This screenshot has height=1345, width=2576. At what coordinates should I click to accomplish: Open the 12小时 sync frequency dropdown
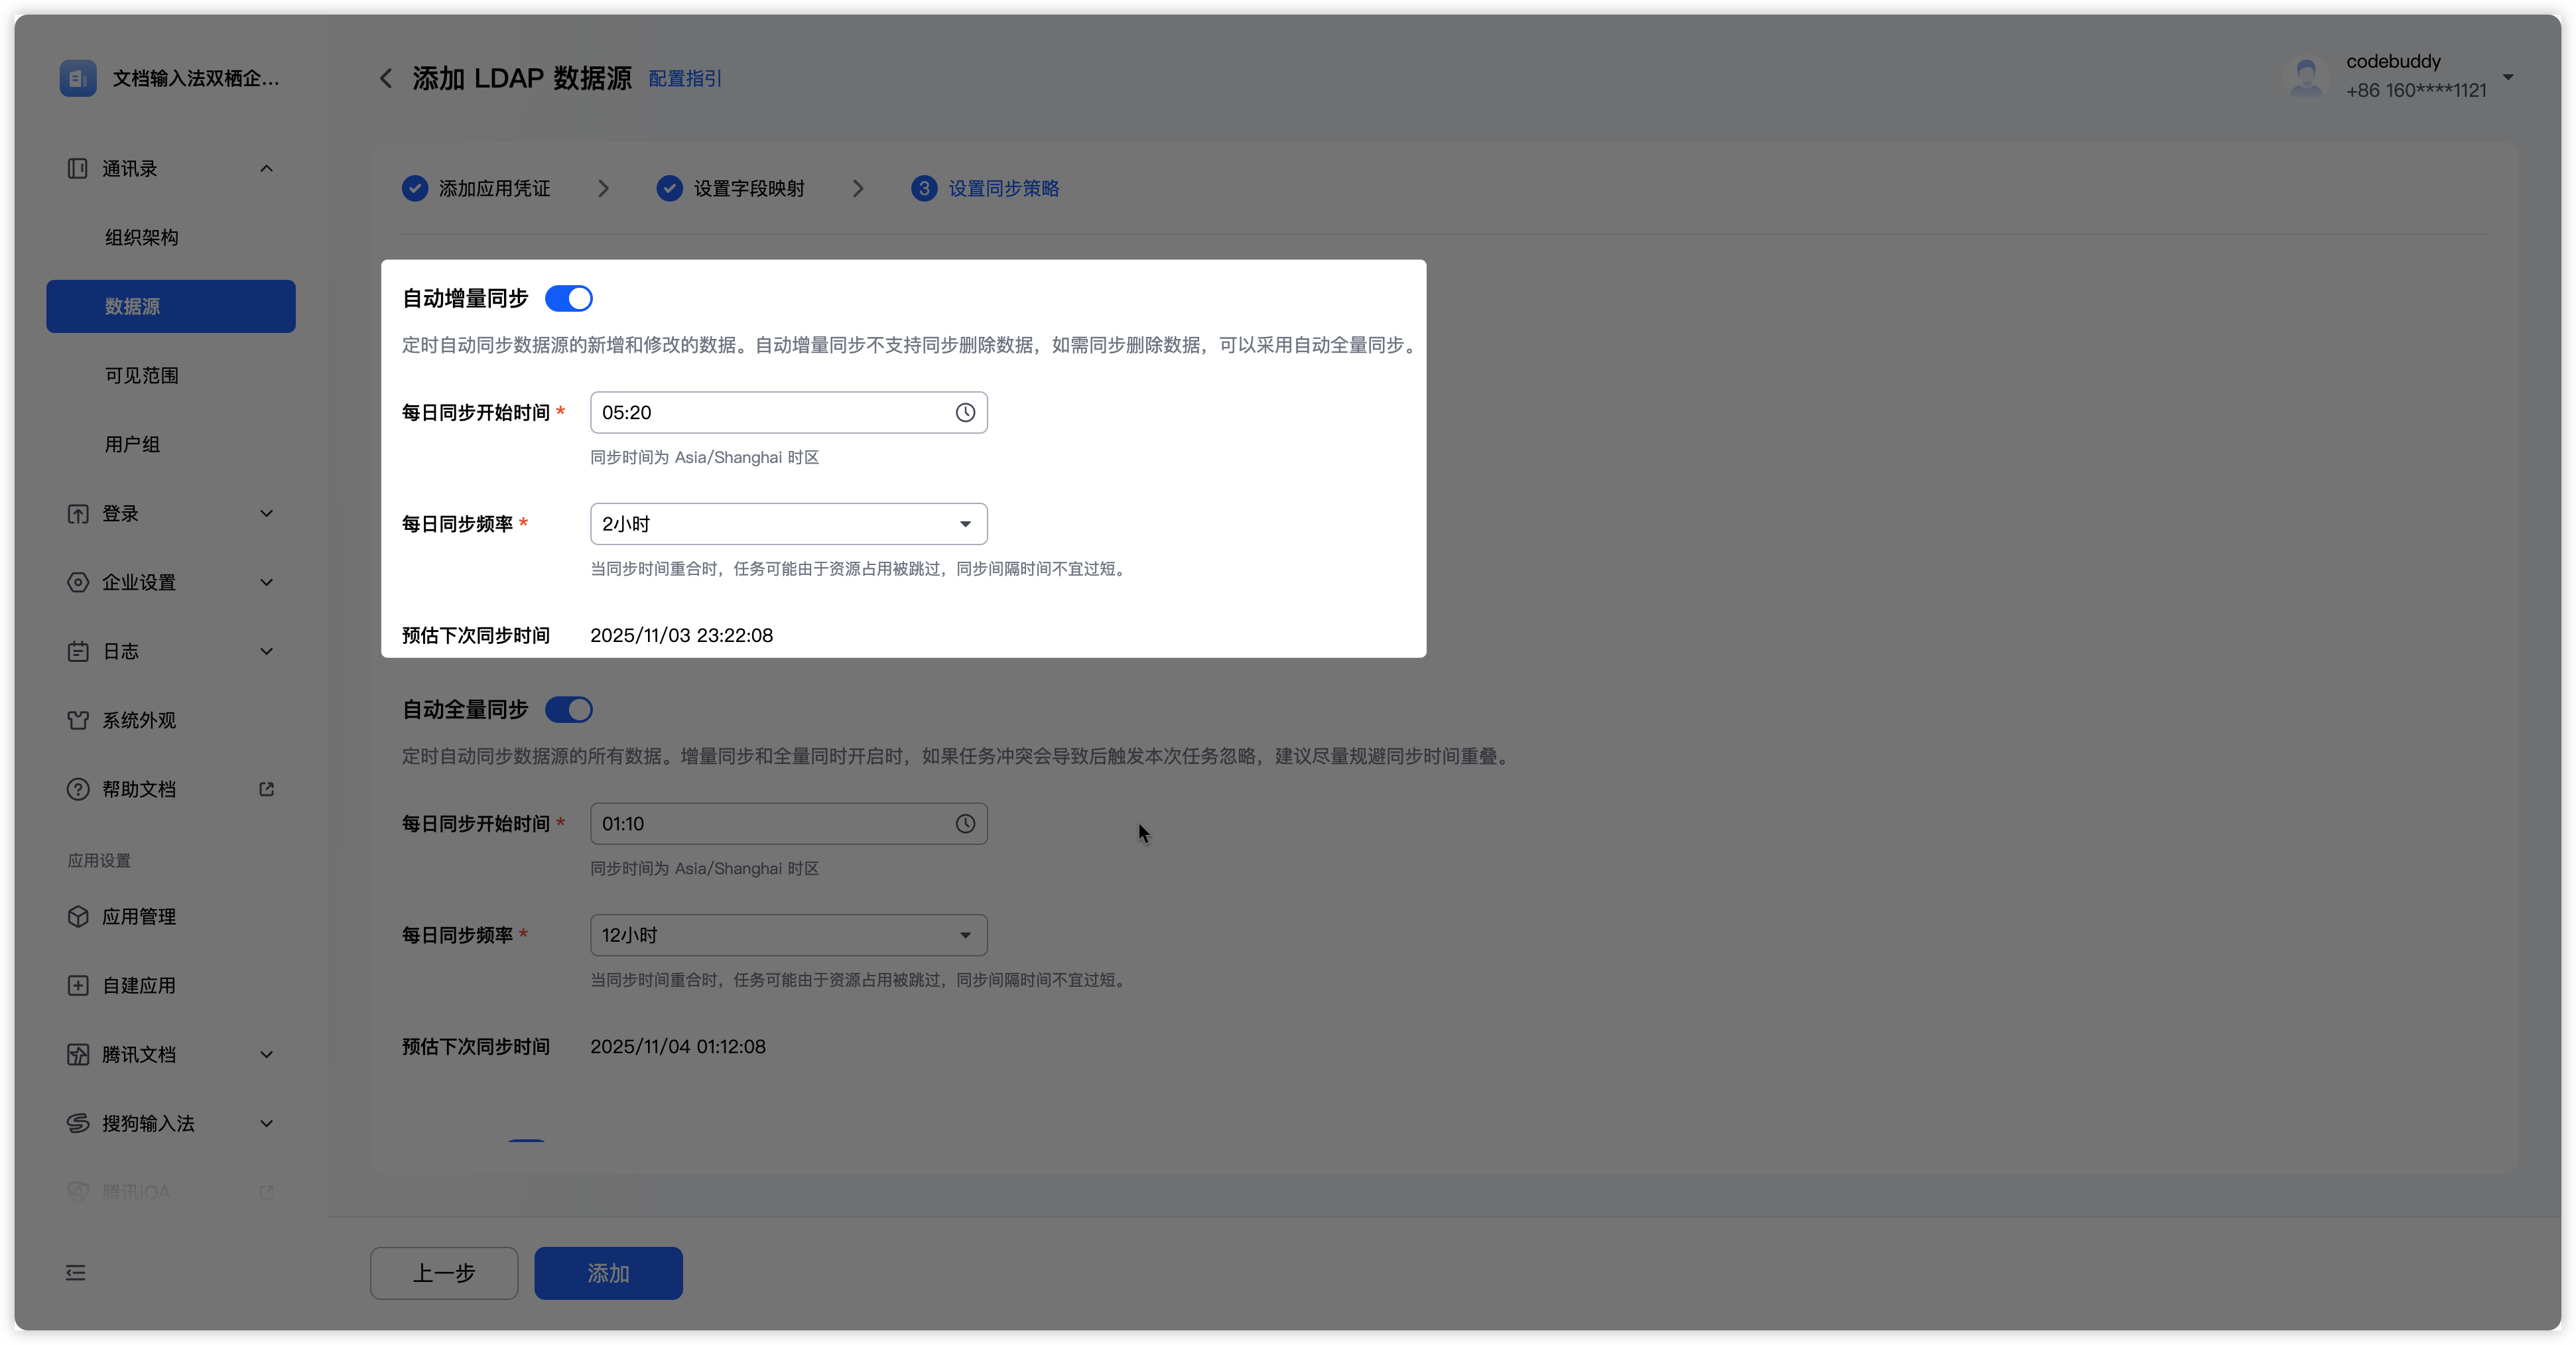pyautogui.click(x=788, y=935)
